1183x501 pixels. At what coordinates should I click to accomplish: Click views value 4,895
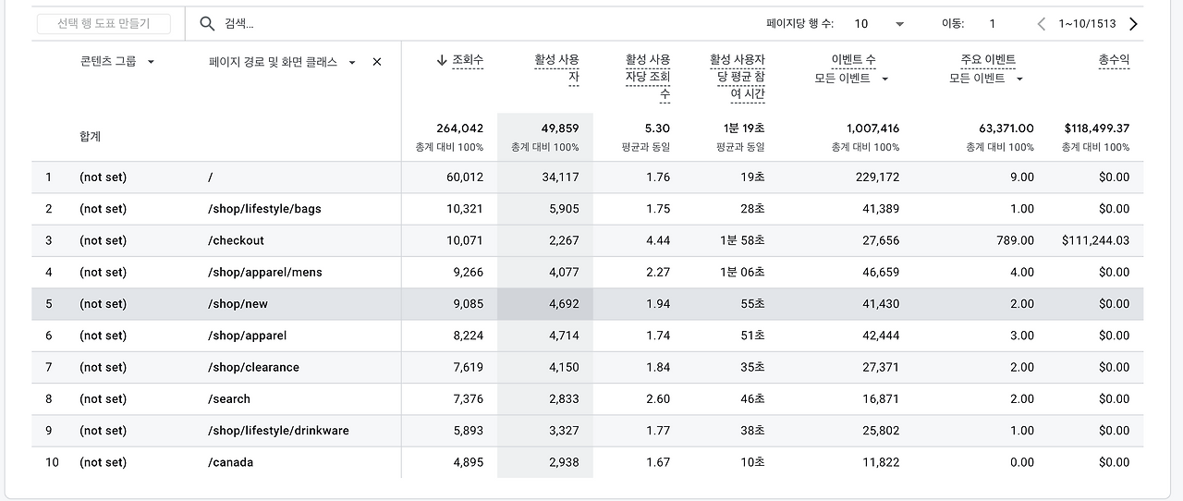click(468, 462)
